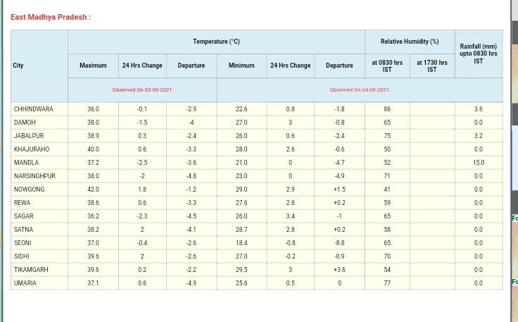Select Mandla rainfall value 15.0

(x=478, y=163)
